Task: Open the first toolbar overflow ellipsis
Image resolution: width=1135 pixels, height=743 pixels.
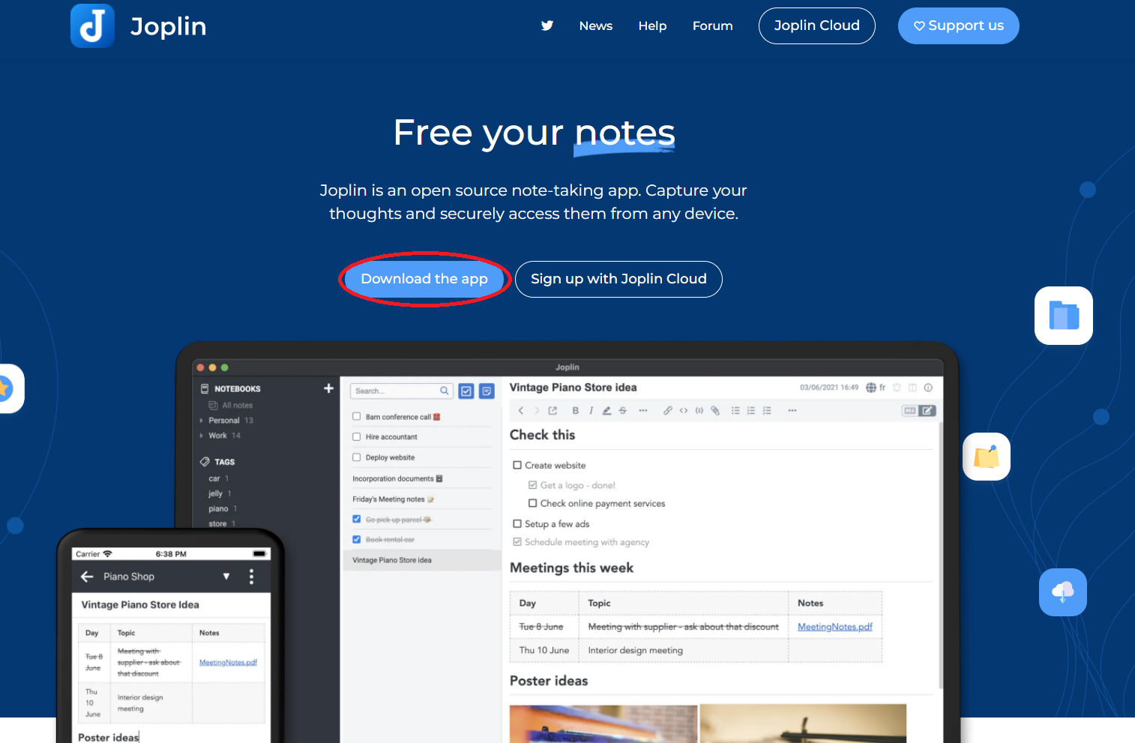Action: 643,410
